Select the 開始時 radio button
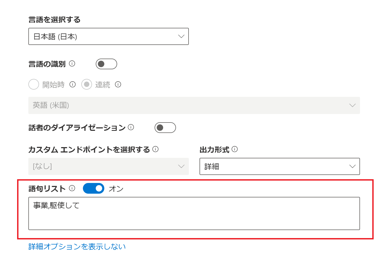This screenshot has height=256, width=387. [x=34, y=85]
